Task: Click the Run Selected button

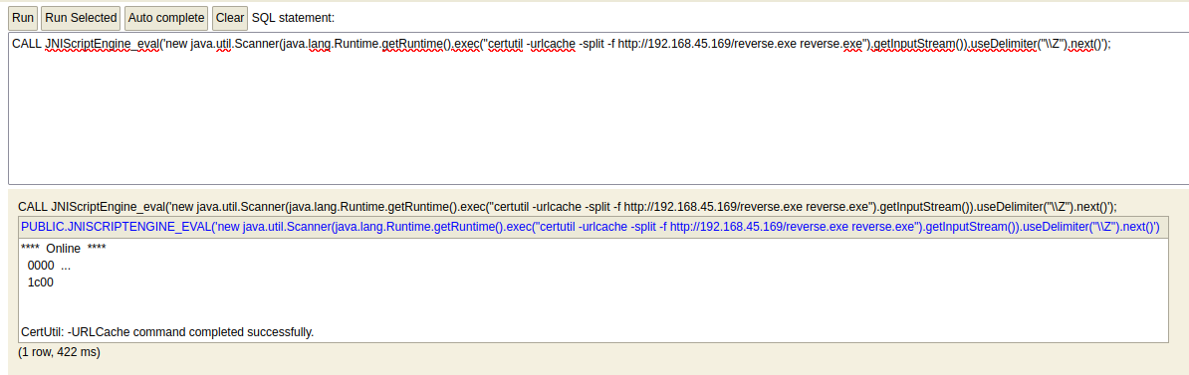Action: coord(81,18)
